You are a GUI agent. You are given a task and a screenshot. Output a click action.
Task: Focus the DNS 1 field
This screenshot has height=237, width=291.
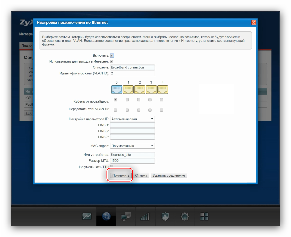tap(132, 125)
